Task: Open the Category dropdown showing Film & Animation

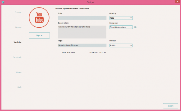Action: [121, 27]
